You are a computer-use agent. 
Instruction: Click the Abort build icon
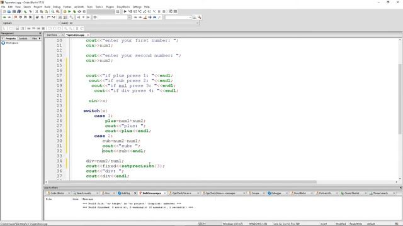[x=84, y=11]
